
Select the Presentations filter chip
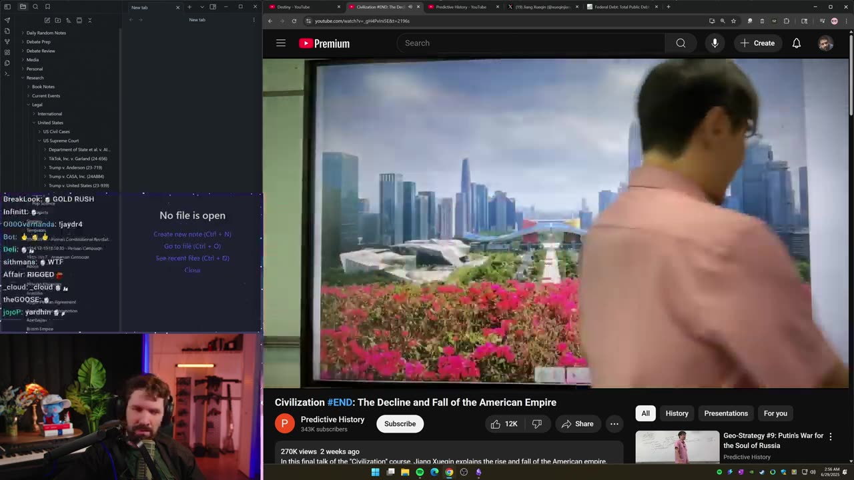(726, 413)
